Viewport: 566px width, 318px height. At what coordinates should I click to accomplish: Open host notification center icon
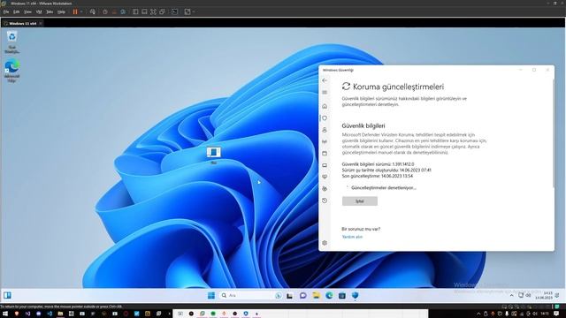point(556,314)
